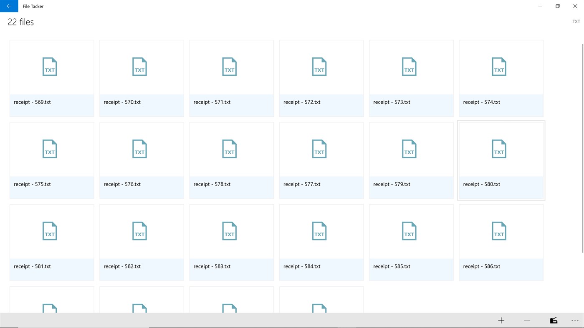Image resolution: width=584 pixels, height=328 pixels.
Task: Minimize the File Tacker window
Action: coord(540,6)
